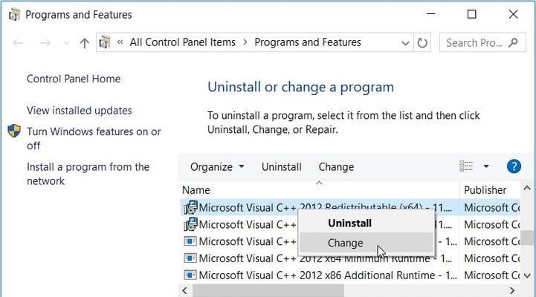Click the vertical scrollbar thumb
Viewport: 536px width, 297px height.
tap(528, 238)
